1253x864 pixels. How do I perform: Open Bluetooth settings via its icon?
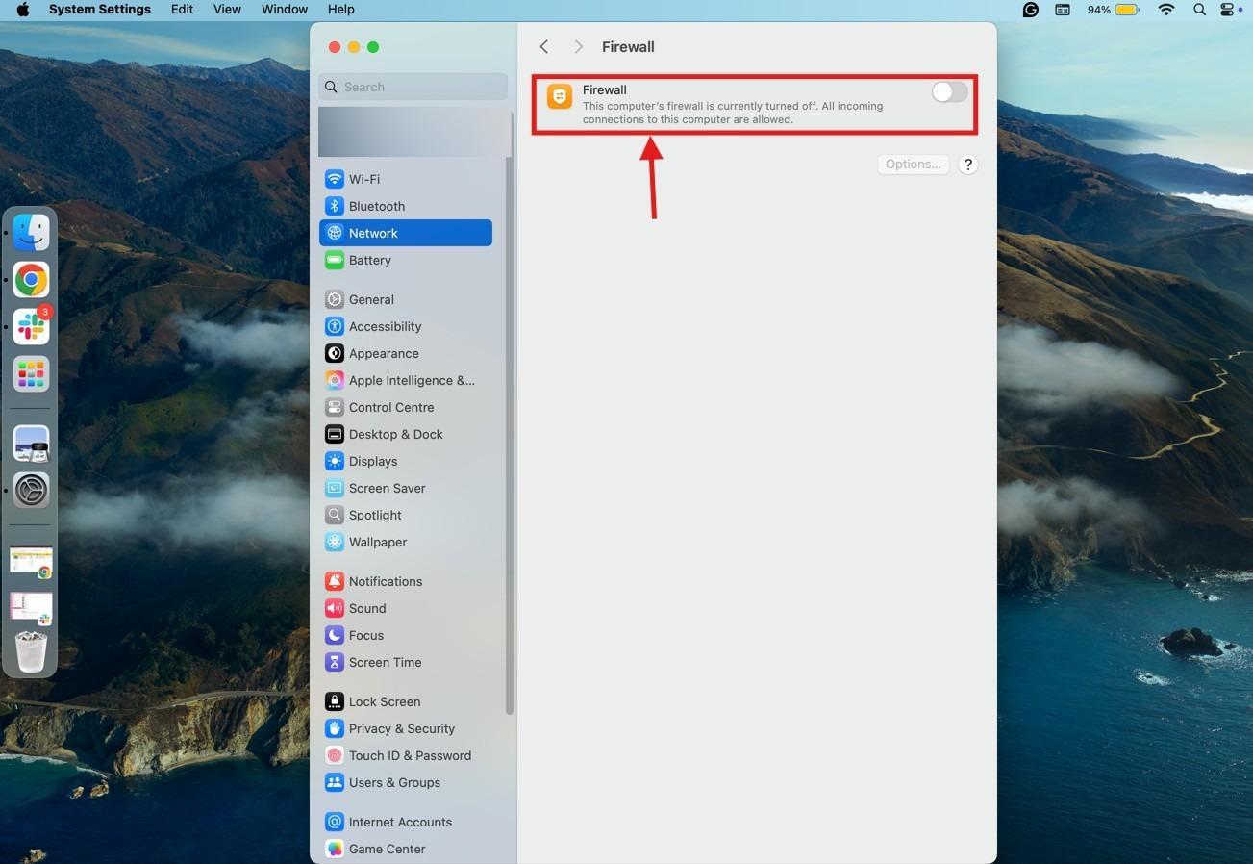[x=334, y=206]
